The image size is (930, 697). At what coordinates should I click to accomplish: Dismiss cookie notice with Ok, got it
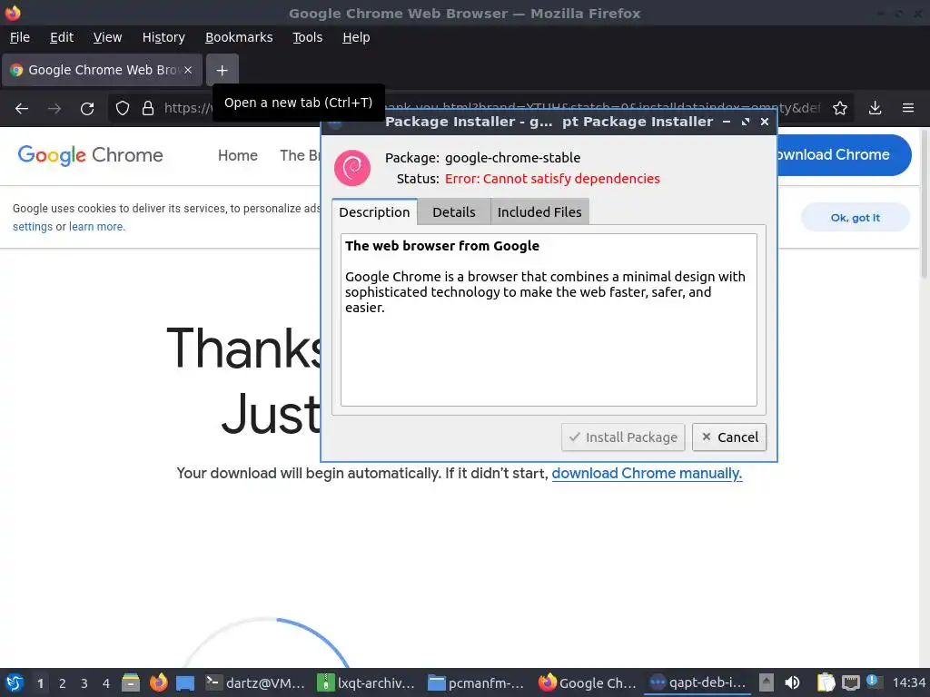click(x=855, y=218)
